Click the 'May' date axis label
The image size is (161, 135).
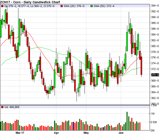(x=86, y=133)
